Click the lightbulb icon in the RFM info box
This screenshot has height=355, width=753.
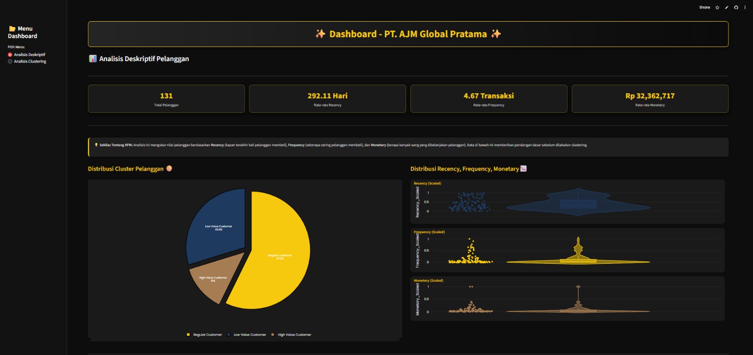[96, 145]
